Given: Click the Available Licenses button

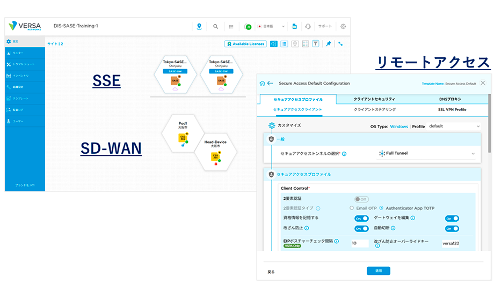Looking at the screenshot, I should click(246, 44).
